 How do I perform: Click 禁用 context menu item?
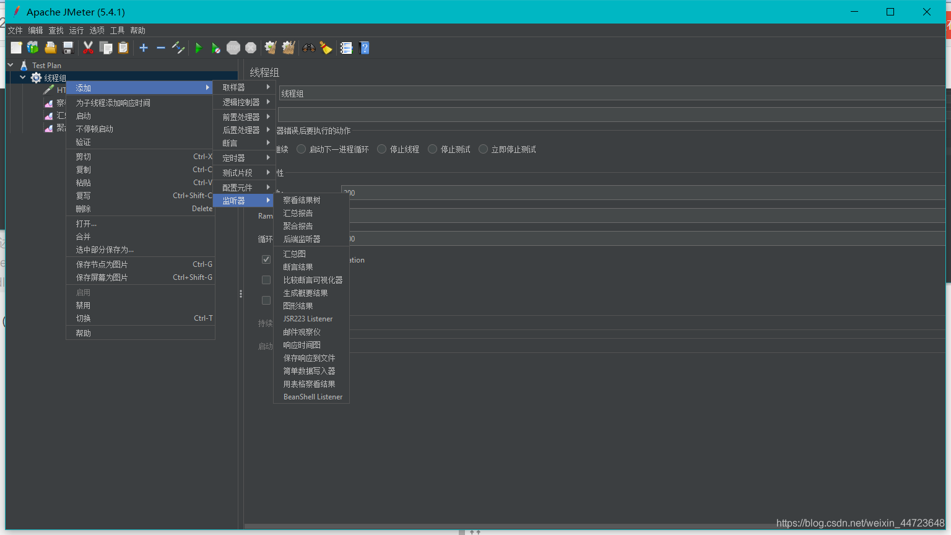click(141, 305)
